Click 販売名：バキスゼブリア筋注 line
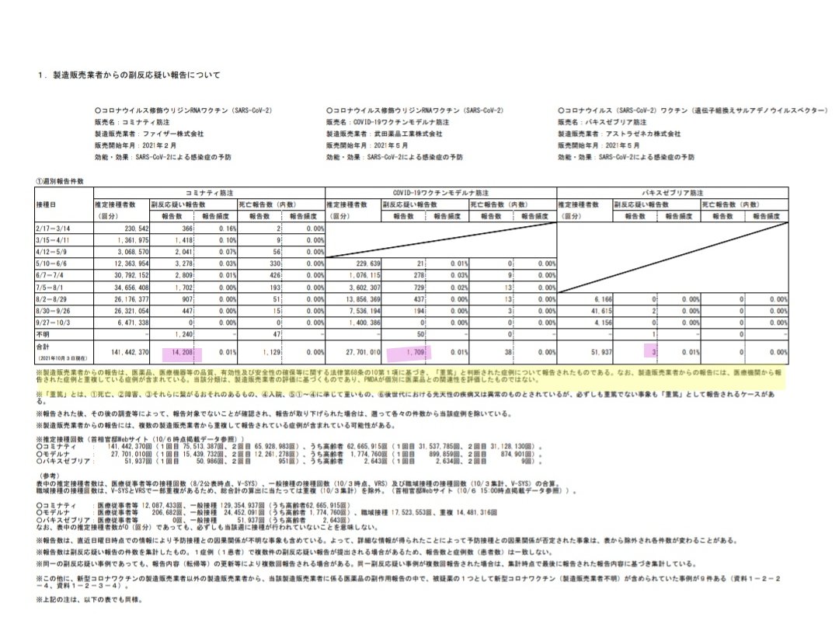 602,122
